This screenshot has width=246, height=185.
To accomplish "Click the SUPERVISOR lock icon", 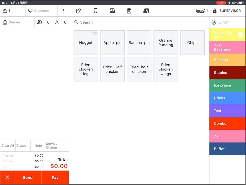I will click(215, 11).
